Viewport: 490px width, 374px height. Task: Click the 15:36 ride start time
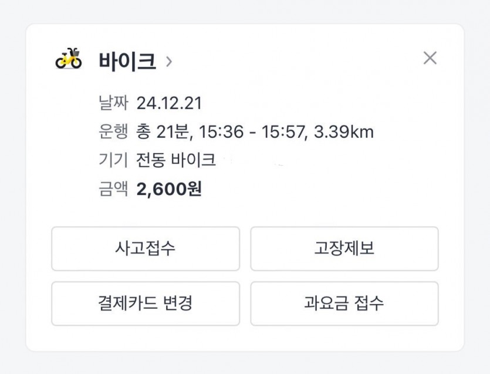[221, 132]
